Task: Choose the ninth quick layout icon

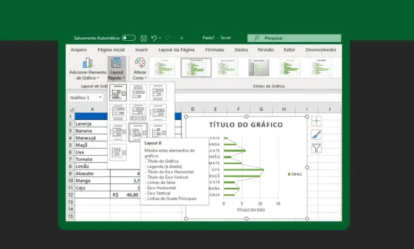Action: click(158, 131)
